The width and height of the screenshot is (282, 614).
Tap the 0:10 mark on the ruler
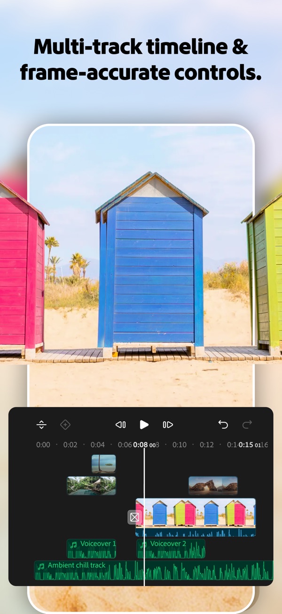(179, 444)
